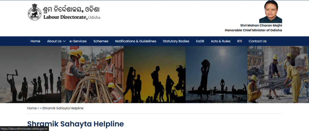Open Notifications & Guidelines menu
This screenshot has height=131, width=309.
(x=135, y=41)
